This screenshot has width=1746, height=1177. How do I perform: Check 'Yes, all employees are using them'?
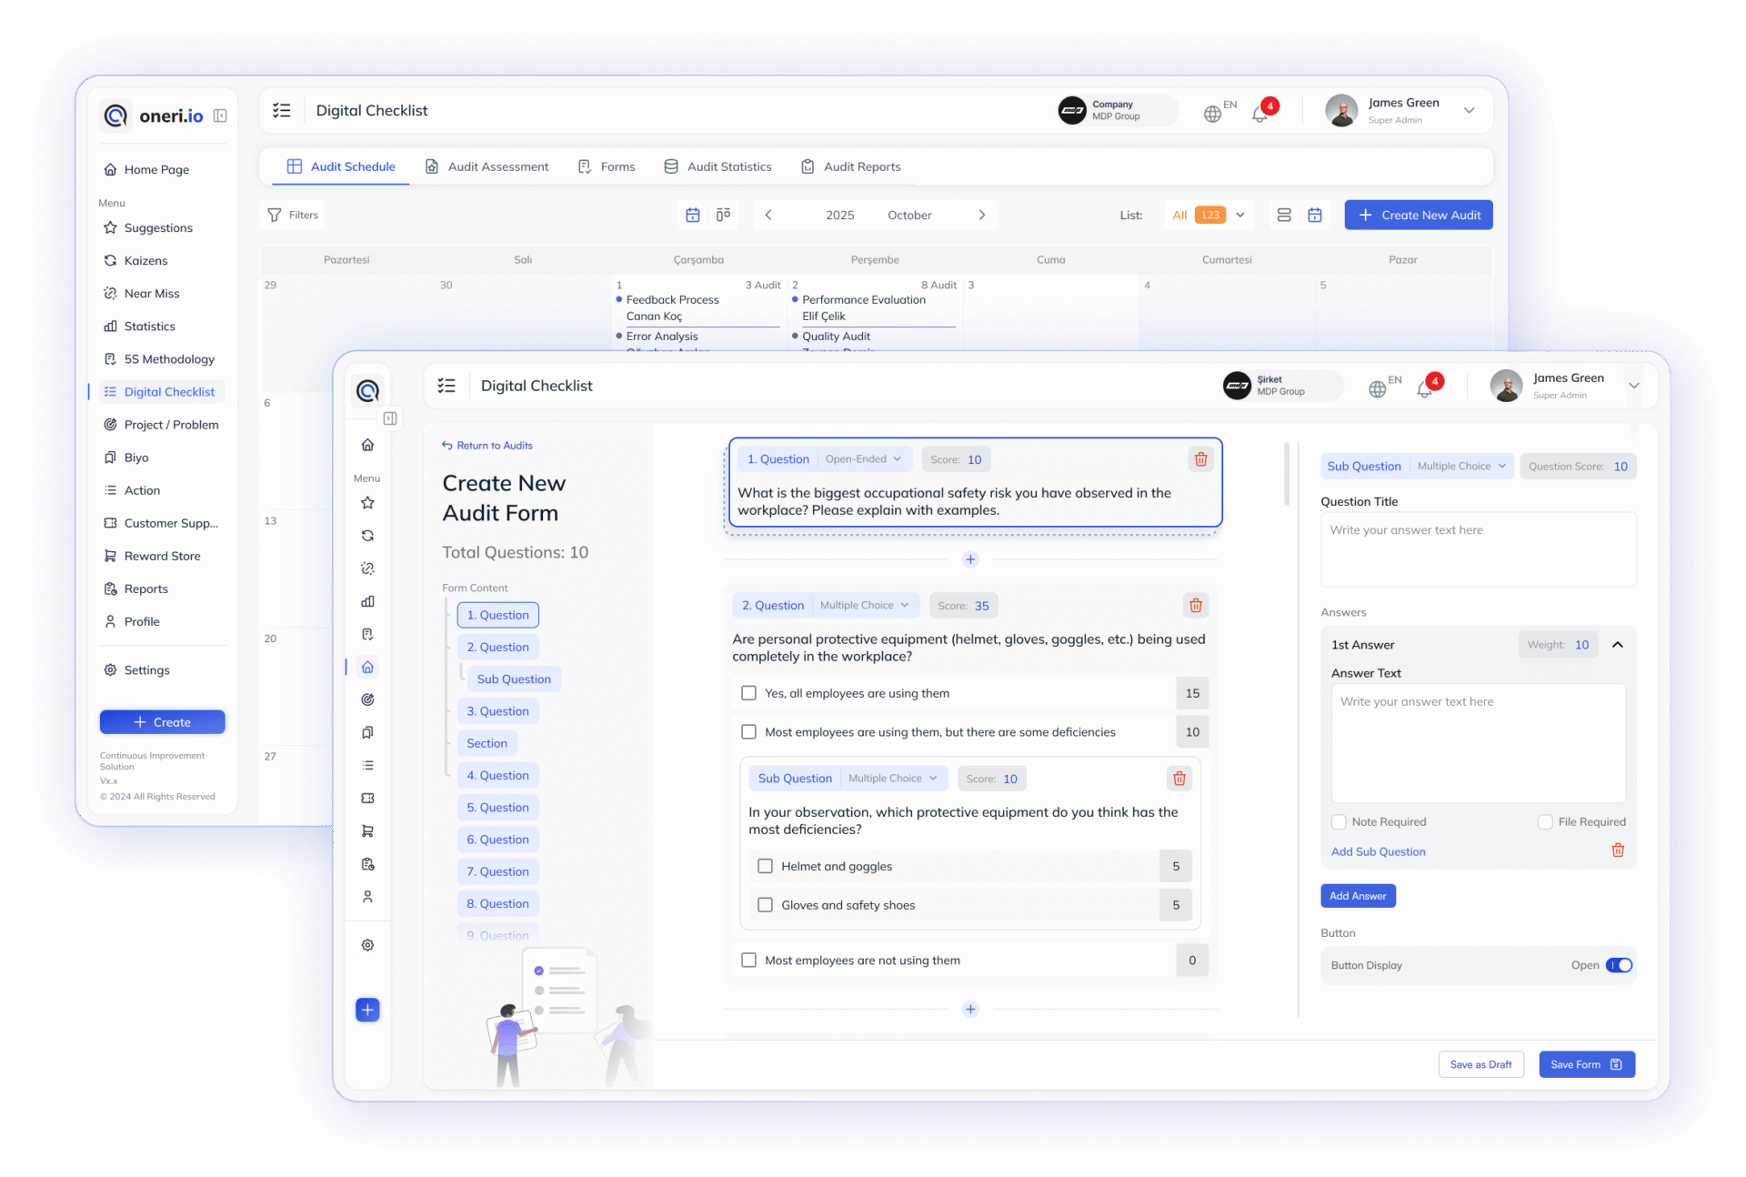[x=748, y=693]
